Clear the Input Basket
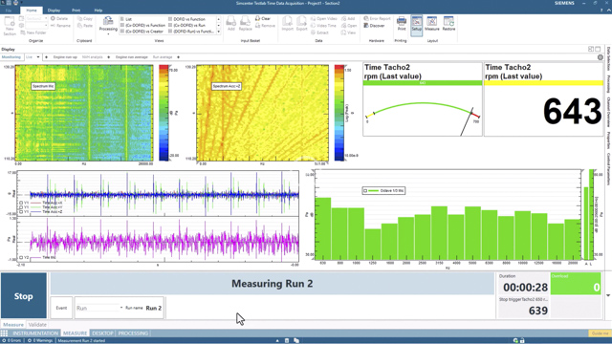Screen dimensions: 612x344 tap(263, 19)
